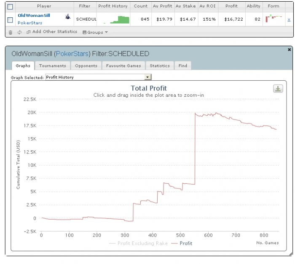Open the Graph Selected dropdown arrow
The height and width of the screenshot is (264, 295).
tap(147, 77)
